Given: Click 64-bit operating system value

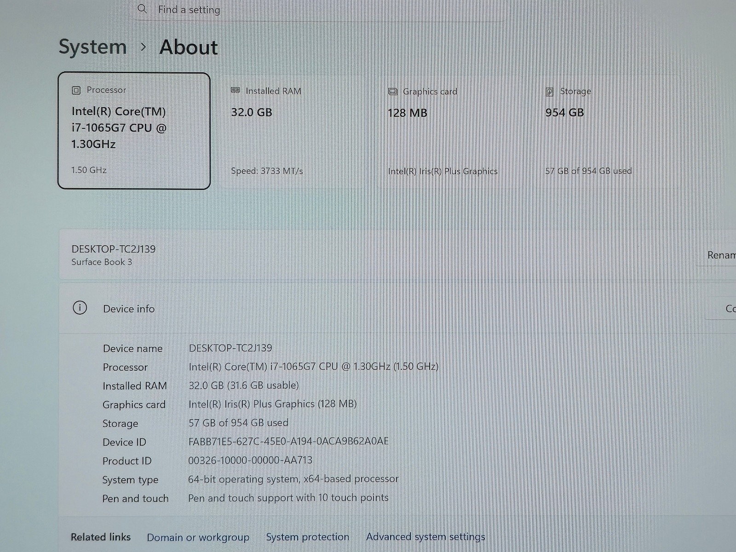Looking at the screenshot, I should [293, 479].
